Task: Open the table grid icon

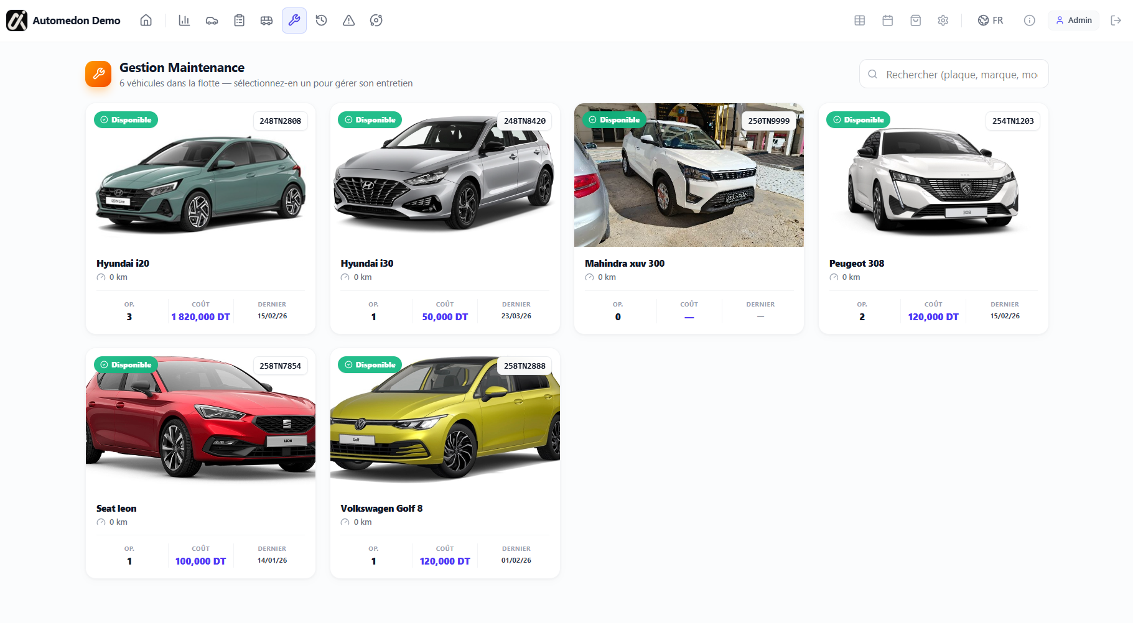Action: tap(859, 21)
